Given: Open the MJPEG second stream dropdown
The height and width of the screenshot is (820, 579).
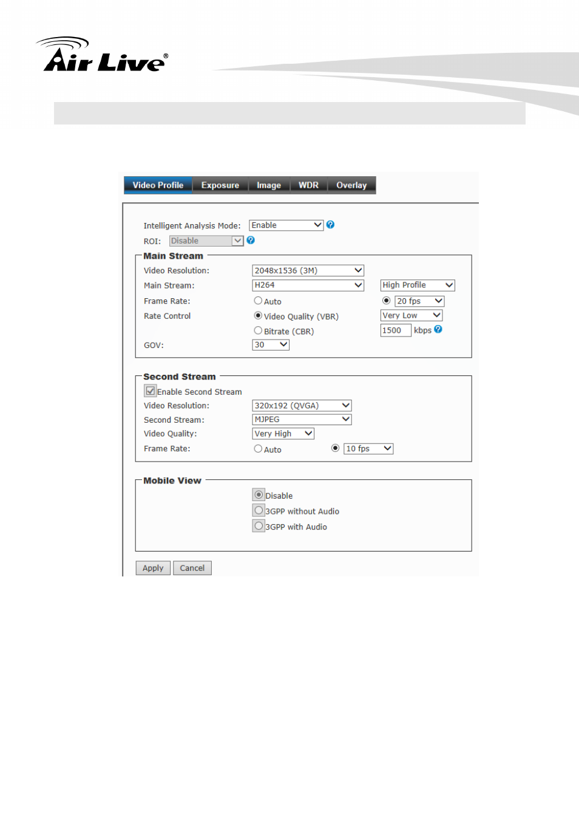Looking at the screenshot, I should [302, 419].
